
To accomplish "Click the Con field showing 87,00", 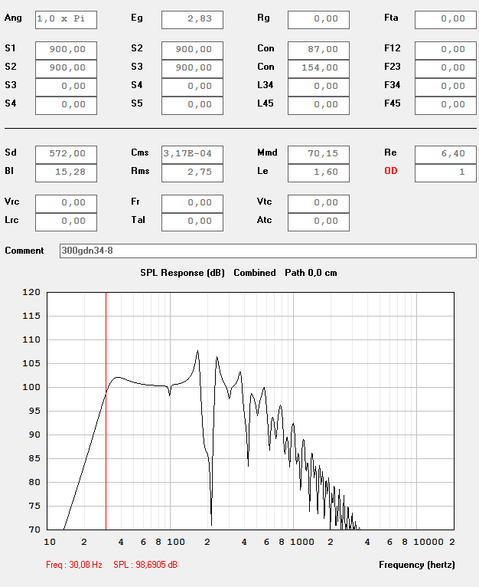I will point(318,51).
